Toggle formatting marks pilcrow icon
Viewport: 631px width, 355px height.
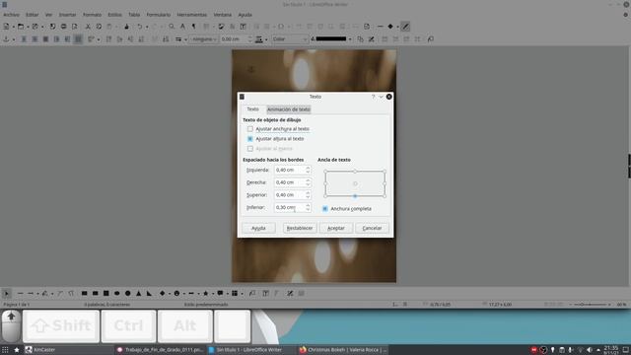193,27
